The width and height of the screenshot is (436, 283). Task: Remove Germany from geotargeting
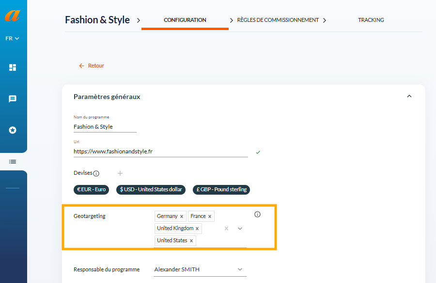pyautogui.click(x=182, y=216)
